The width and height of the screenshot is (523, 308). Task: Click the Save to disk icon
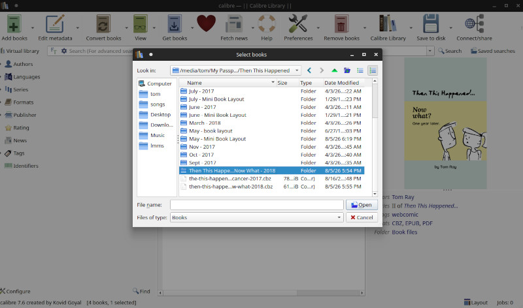coord(431,23)
